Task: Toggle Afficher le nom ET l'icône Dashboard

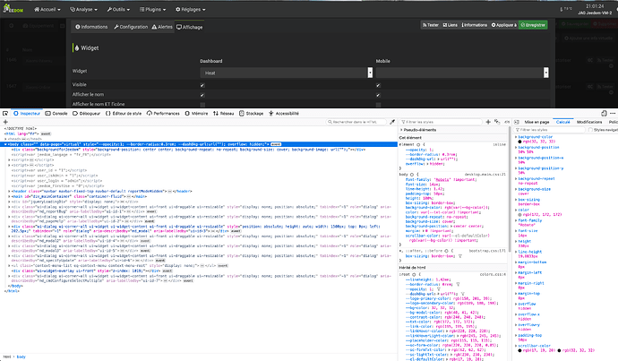Action: point(202,105)
